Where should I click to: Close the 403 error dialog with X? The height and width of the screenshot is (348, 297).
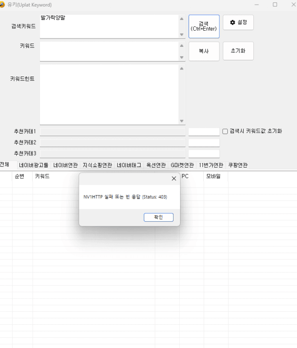tap(174, 179)
